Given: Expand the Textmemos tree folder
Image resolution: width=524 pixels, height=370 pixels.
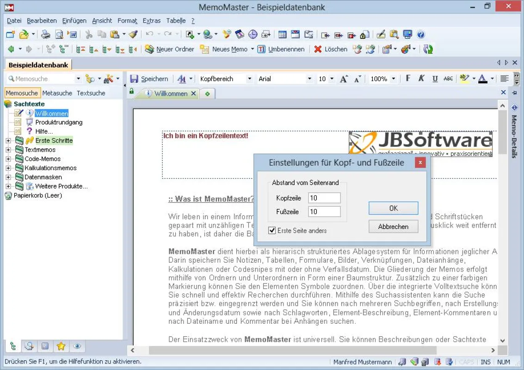Looking at the screenshot, I should point(8,150).
